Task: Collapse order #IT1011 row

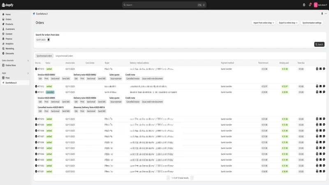Action: click(36, 92)
